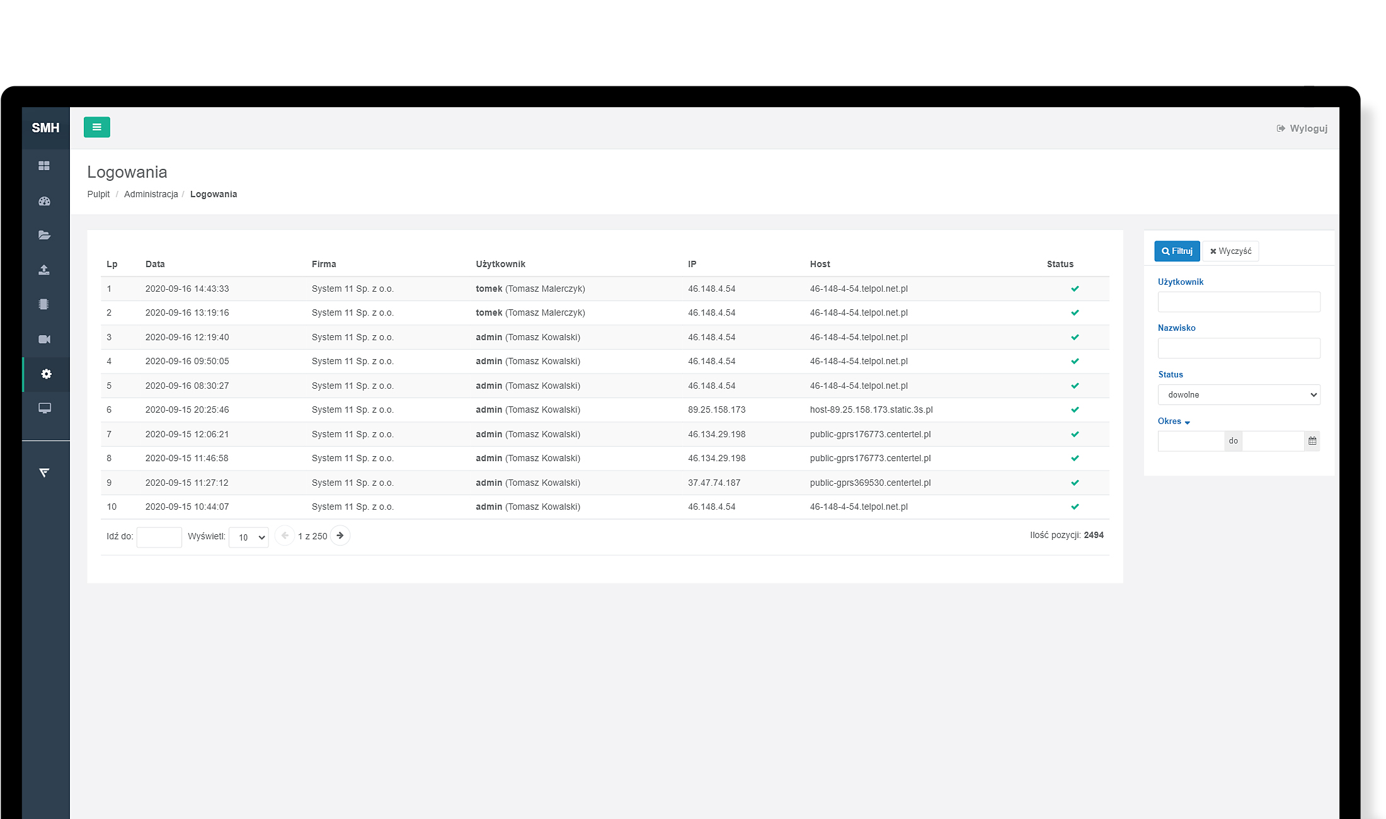Open Administracja breadcrumb link
This screenshot has width=1386, height=819.
(x=151, y=194)
